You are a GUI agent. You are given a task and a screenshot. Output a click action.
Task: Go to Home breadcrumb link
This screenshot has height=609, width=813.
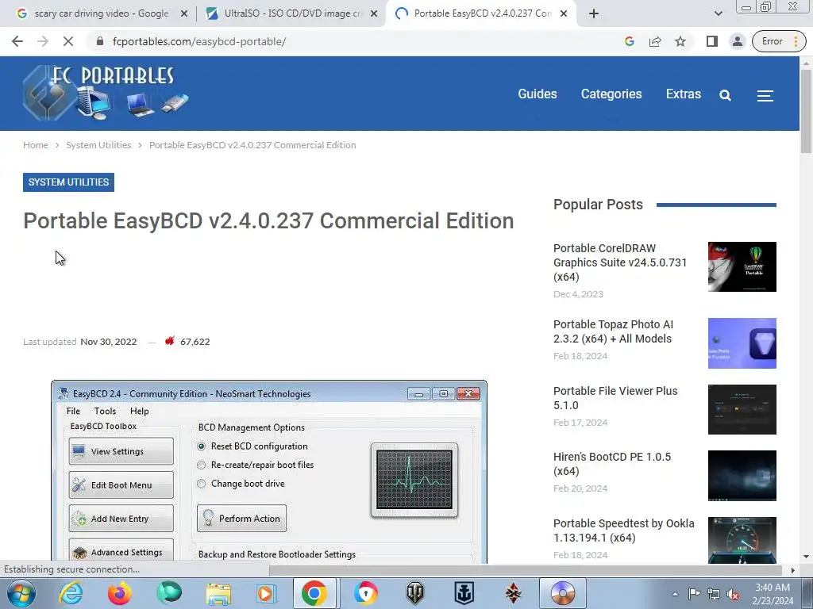[x=35, y=145]
